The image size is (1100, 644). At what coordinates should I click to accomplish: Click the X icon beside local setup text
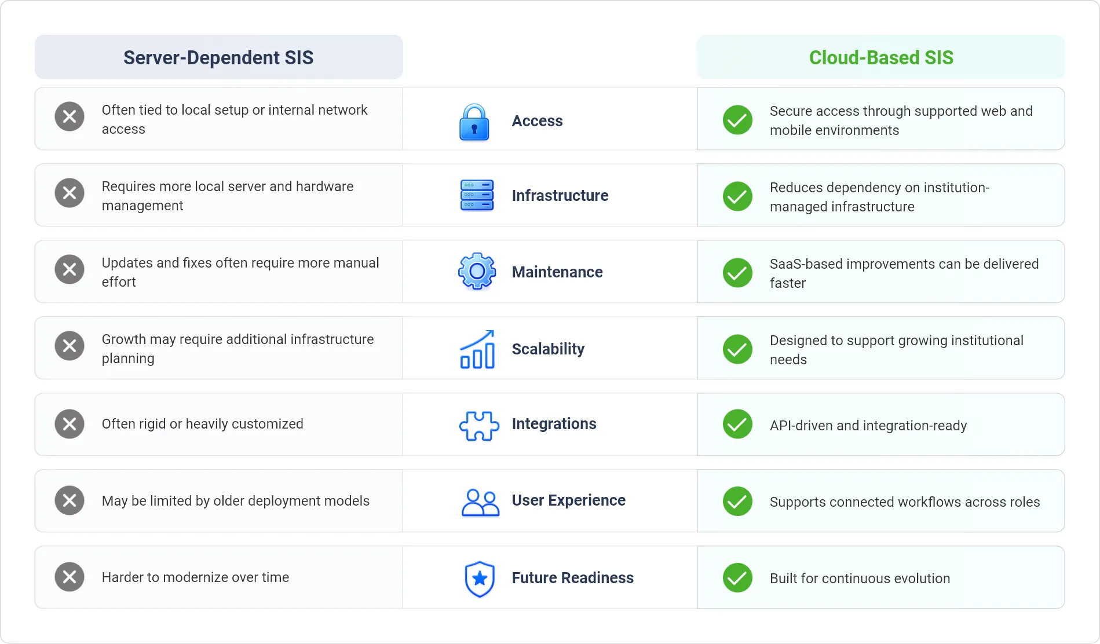tap(70, 116)
